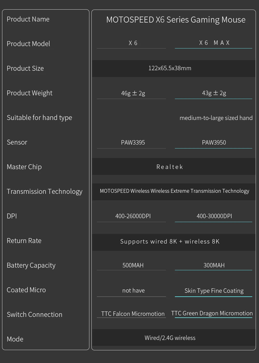Click 'MOTOSPEED X6 Series Gaming Mouse' title
This screenshot has width=259, height=363.
click(176, 20)
